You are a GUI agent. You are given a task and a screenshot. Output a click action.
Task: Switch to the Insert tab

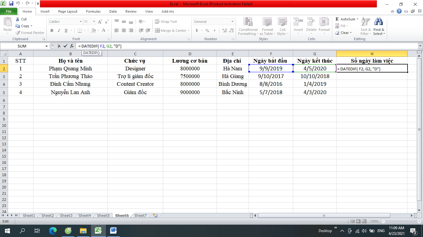click(45, 11)
